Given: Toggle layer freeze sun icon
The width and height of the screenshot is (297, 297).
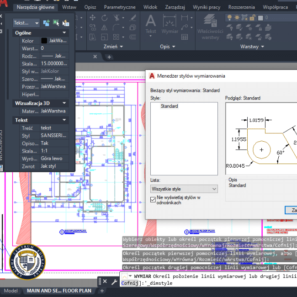Looking at the screenshot, I should [x=237, y=18].
